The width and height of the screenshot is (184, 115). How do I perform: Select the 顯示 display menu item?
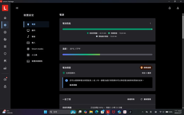click(36, 30)
